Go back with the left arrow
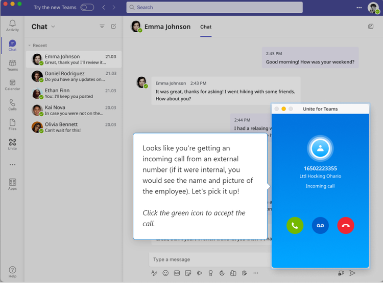The image size is (383, 283). click(104, 7)
